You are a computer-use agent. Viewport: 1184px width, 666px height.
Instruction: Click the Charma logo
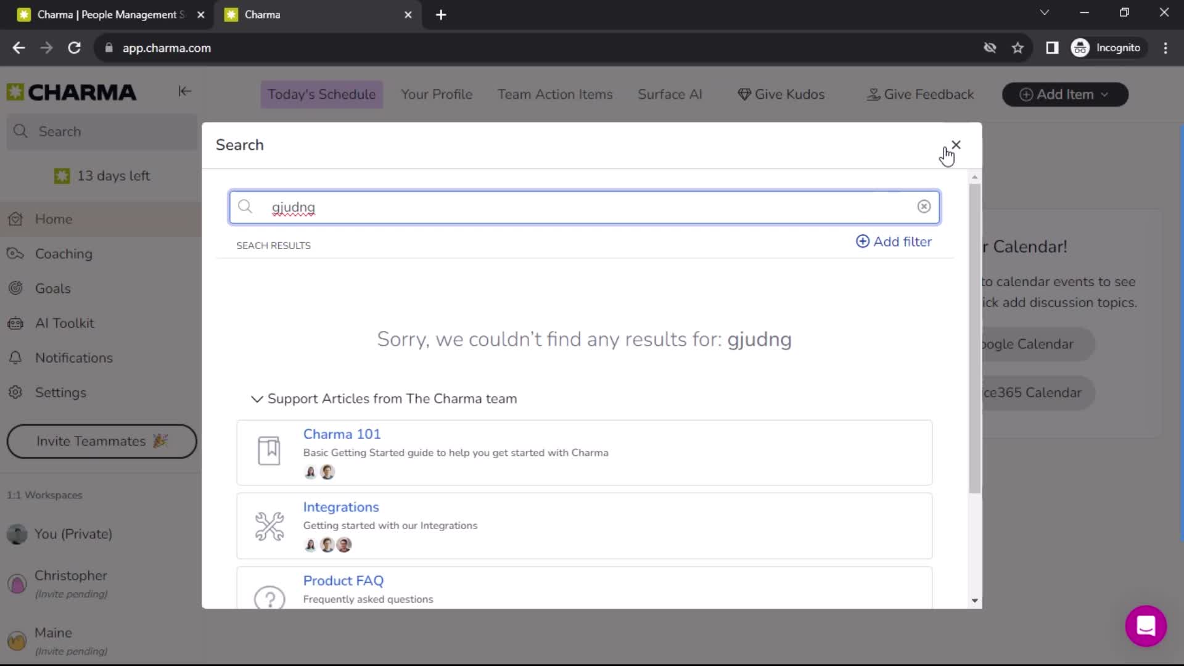(x=72, y=92)
